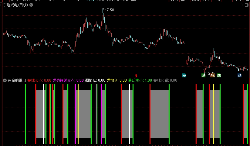The height and width of the screenshot is (146, 250).
Task: Select the 强势短线买点: 0.00 legend entry
Action: tap(68, 80)
